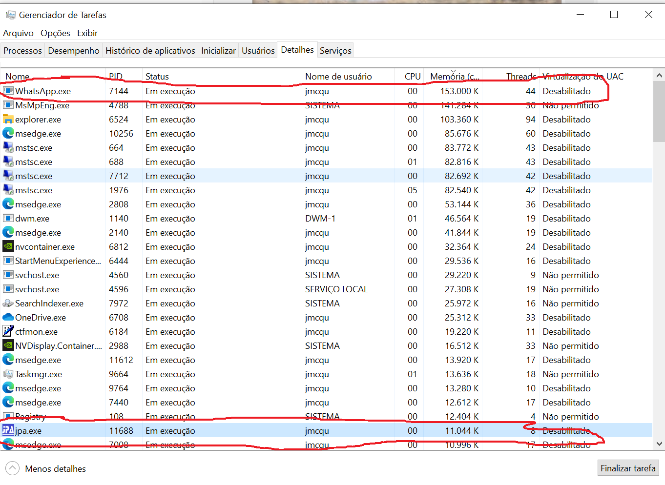Switch to the Desempenho tab
Image resolution: width=665 pixels, height=485 pixels.
[x=74, y=51]
